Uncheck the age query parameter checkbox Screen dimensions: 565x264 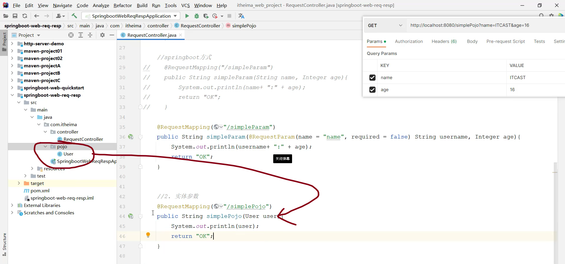(x=372, y=90)
